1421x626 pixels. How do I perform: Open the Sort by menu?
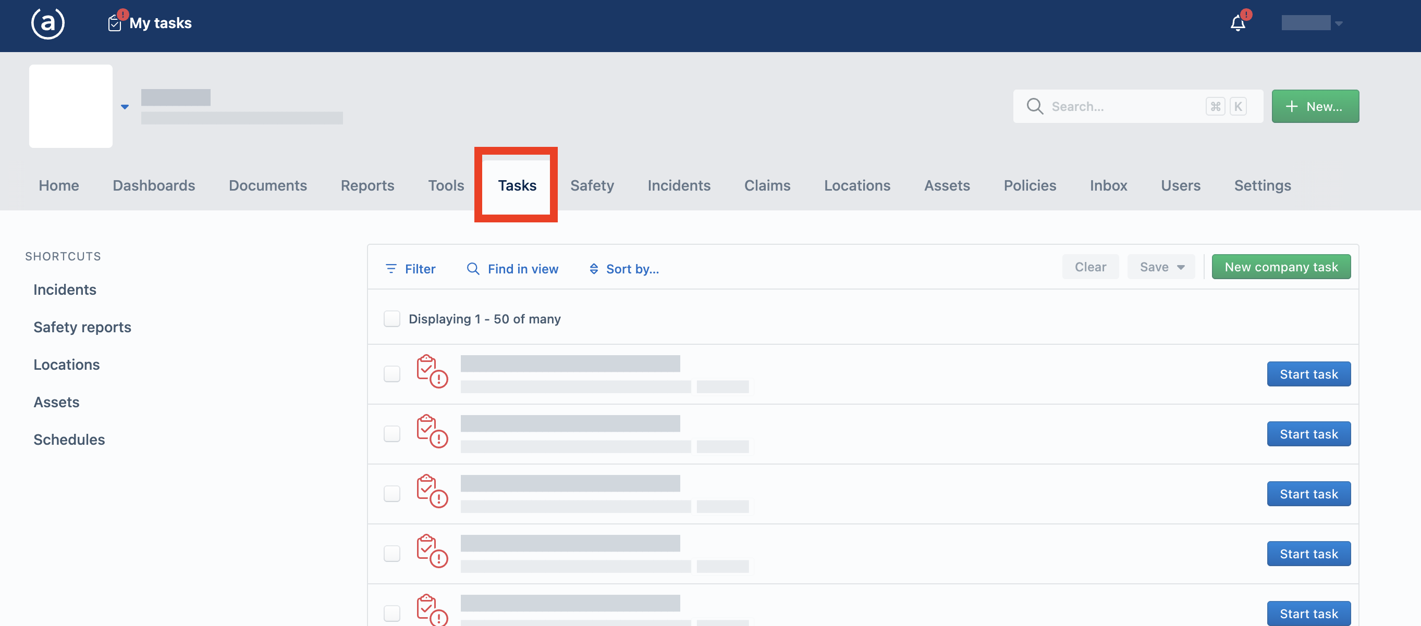pyautogui.click(x=624, y=268)
